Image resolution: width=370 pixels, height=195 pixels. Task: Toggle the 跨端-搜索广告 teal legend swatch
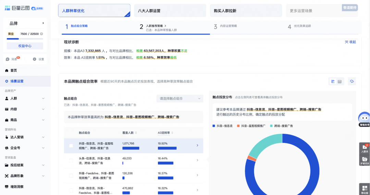(x=271, y=126)
